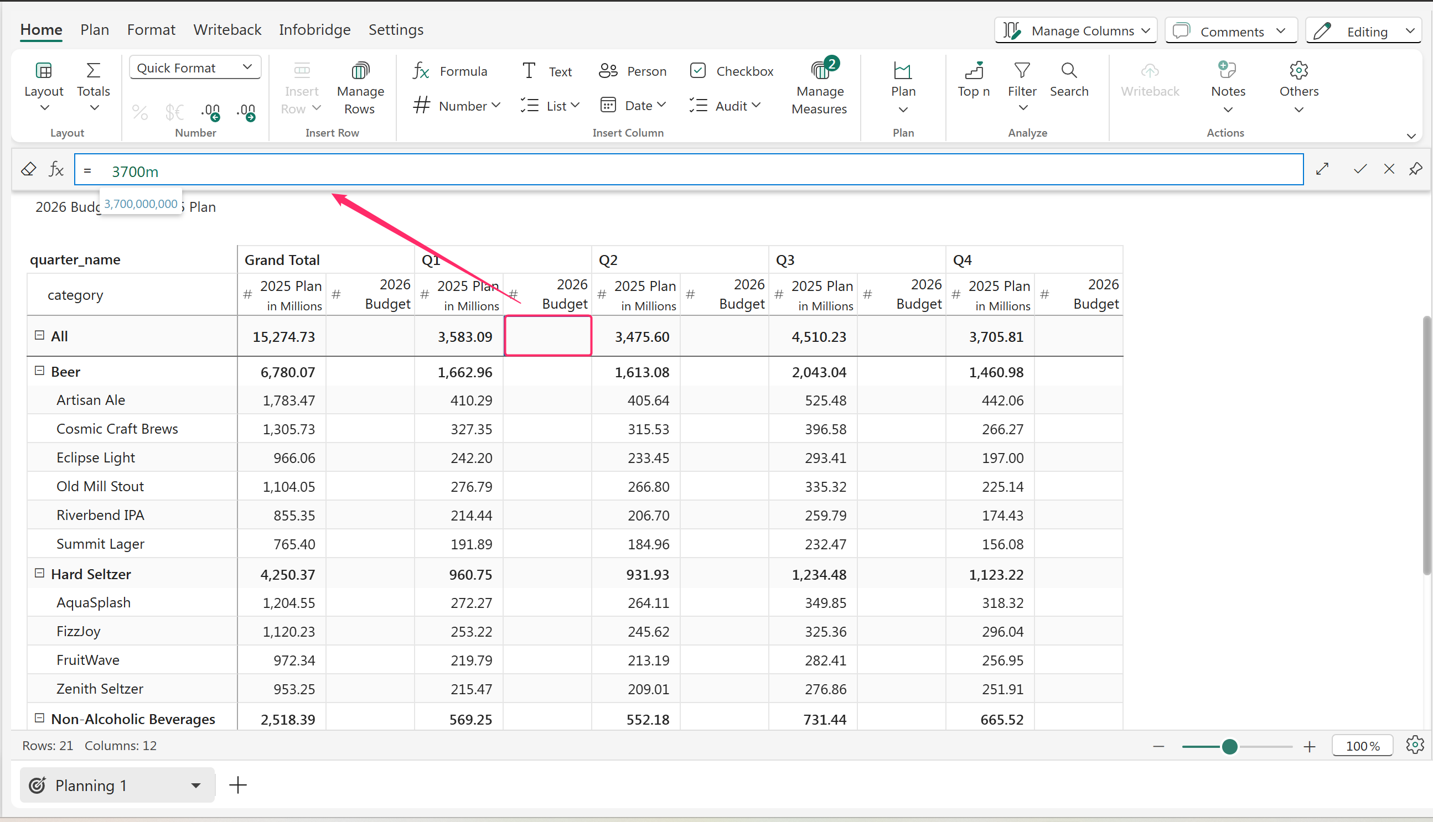Collapse the Hard Seltzer group

[x=39, y=573]
